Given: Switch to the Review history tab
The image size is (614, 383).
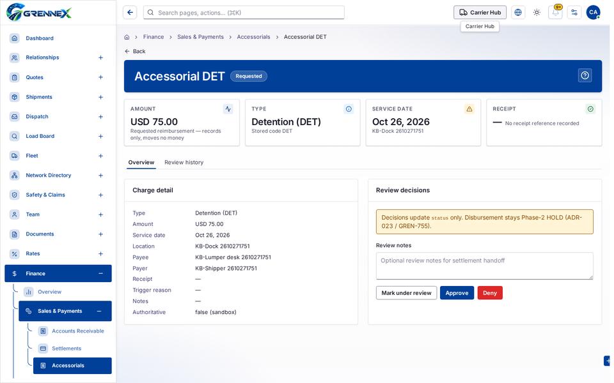Looking at the screenshot, I should pyautogui.click(x=184, y=162).
